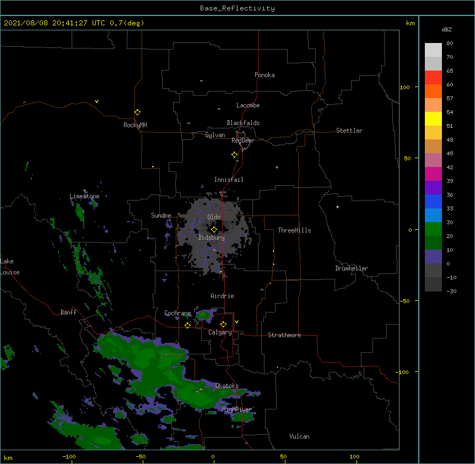Click the Cochrane label

[177, 313]
